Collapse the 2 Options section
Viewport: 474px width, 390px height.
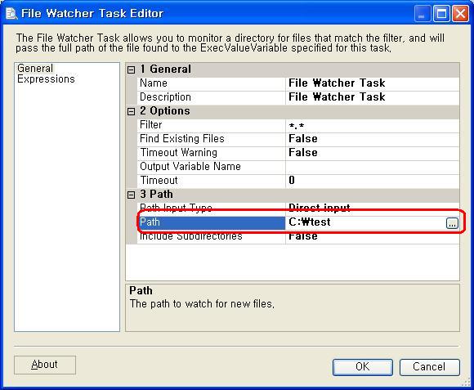(x=131, y=111)
